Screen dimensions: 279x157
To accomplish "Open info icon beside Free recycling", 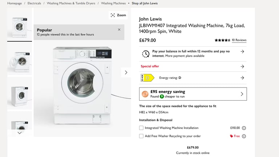I will pos(244,136).
